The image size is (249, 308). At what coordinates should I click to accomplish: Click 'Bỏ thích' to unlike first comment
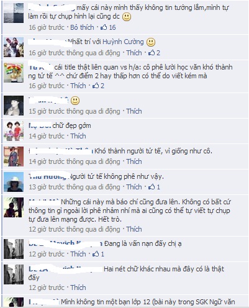tap(82, 27)
